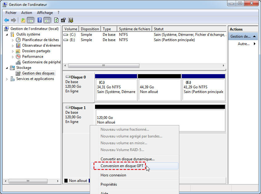Click the NTFS cell in the (C:) row
Viewport: 261px width, 194px height.
point(123,35)
